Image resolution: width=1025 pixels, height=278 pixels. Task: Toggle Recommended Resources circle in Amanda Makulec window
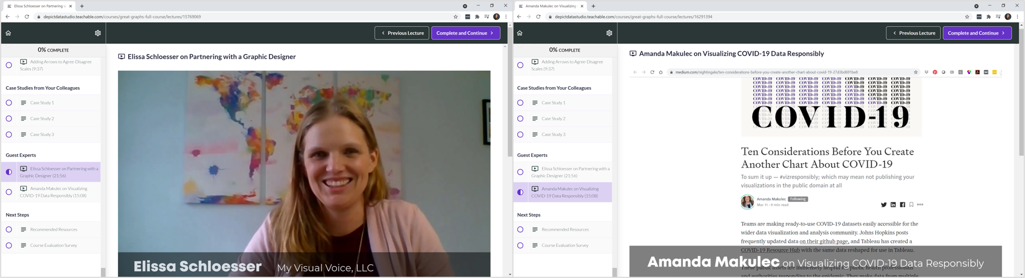(520, 229)
